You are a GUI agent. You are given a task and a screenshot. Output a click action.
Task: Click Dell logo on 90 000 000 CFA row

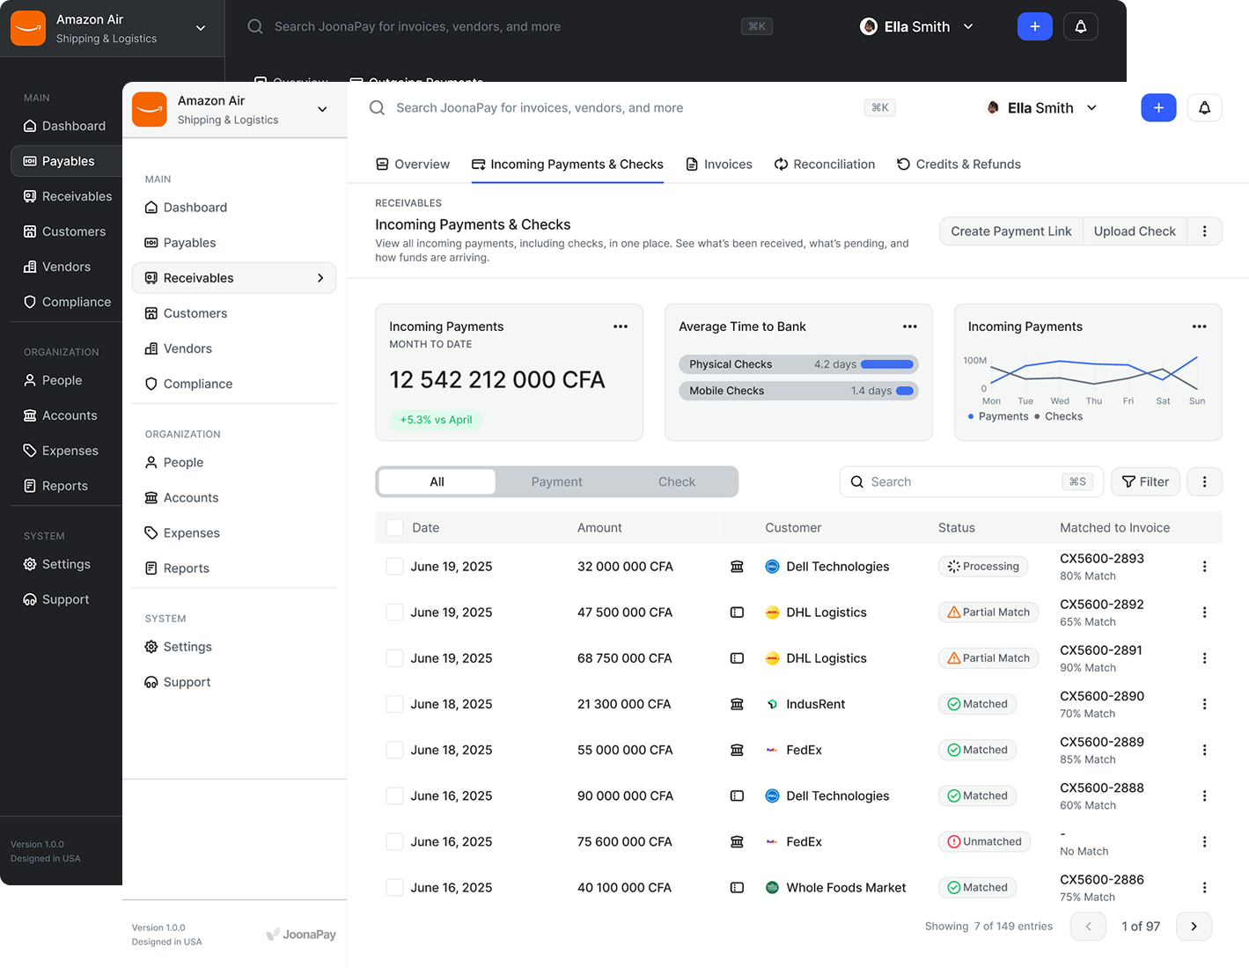[x=772, y=796]
